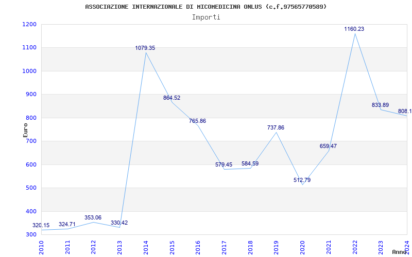The height and width of the screenshot is (257, 412).
Task: Click the 765.86 value label
Action: tap(197, 121)
